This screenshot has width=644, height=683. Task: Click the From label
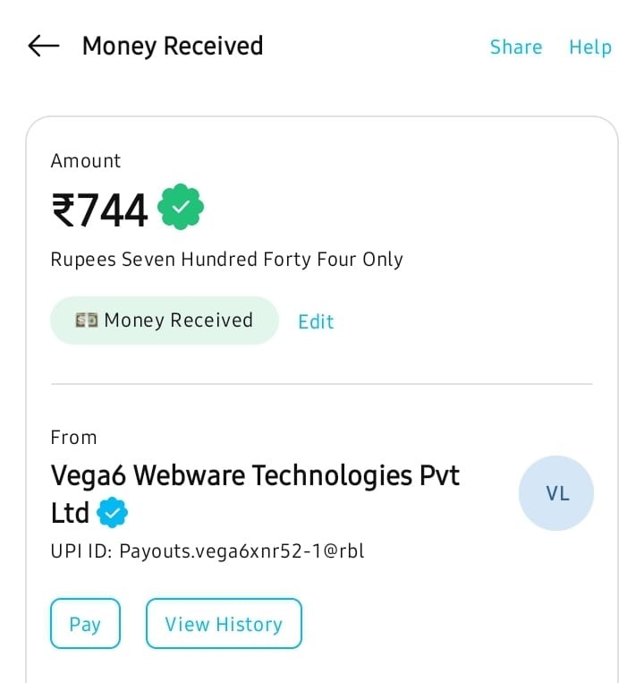point(73,438)
